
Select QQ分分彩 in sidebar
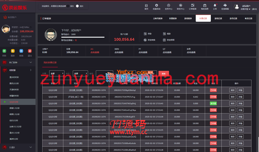(14, 102)
